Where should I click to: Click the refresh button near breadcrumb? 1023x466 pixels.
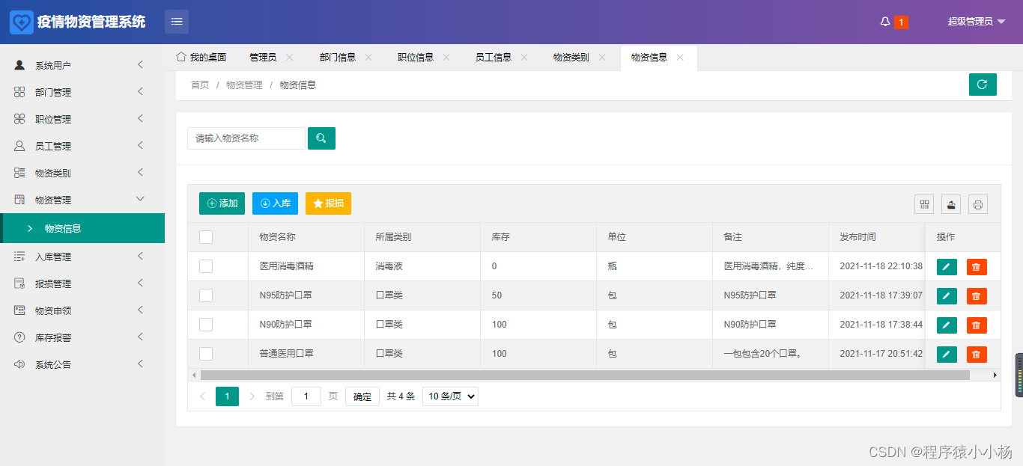click(x=983, y=85)
